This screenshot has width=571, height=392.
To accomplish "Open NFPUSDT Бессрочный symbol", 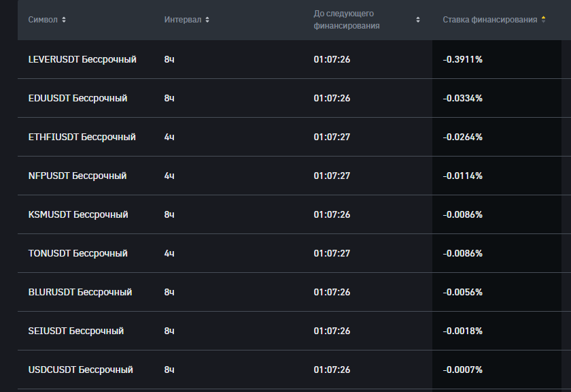I will [77, 176].
